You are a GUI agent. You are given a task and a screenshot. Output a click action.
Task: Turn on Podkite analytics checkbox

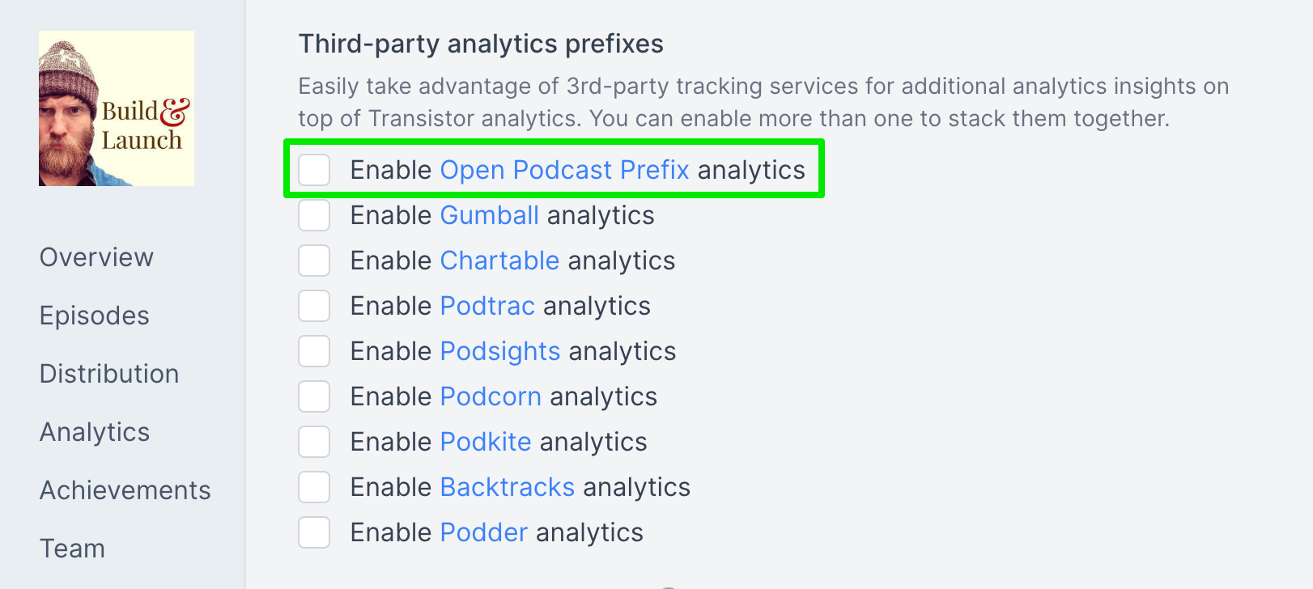pos(314,442)
